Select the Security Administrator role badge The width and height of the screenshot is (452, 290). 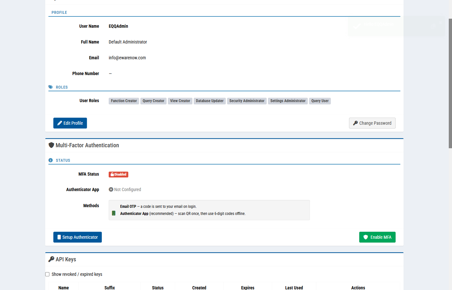point(247,101)
